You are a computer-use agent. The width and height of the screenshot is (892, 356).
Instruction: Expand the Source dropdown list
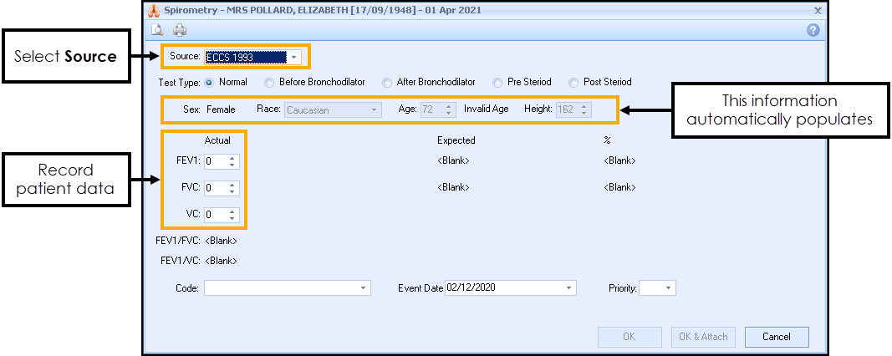(x=295, y=58)
